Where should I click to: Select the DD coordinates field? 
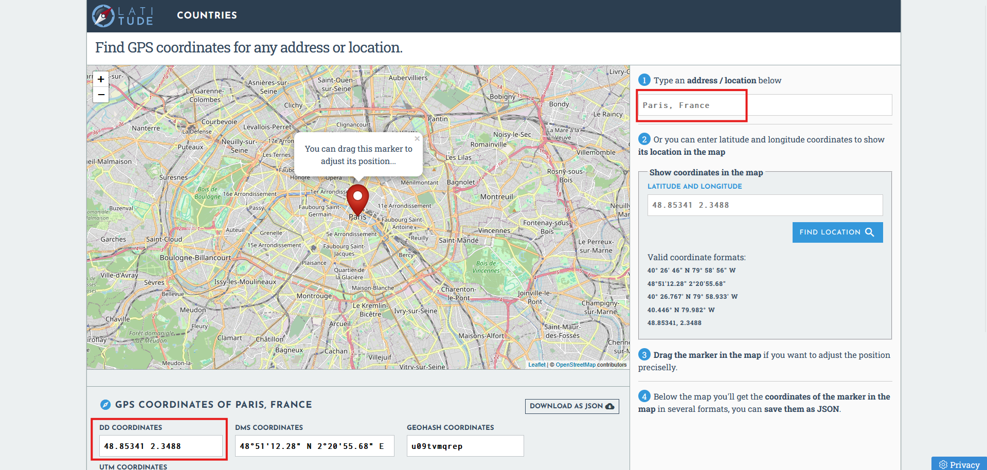coord(160,446)
